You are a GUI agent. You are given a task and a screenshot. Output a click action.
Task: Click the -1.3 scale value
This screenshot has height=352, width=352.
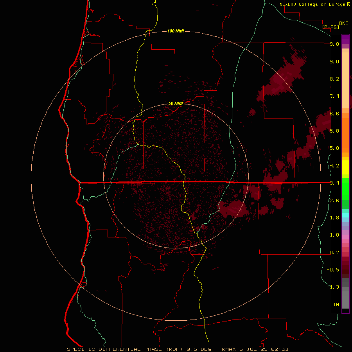333,287
